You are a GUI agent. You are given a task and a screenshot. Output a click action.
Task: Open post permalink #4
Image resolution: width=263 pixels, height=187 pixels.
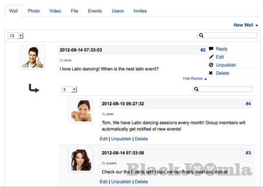pyautogui.click(x=248, y=104)
